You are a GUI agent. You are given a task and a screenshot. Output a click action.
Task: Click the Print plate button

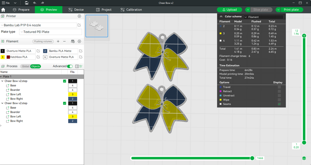(x=291, y=10)
